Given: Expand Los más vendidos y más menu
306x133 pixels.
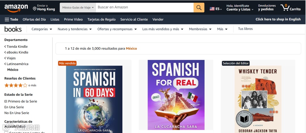Looking at the screenshot, I should 163,29.
